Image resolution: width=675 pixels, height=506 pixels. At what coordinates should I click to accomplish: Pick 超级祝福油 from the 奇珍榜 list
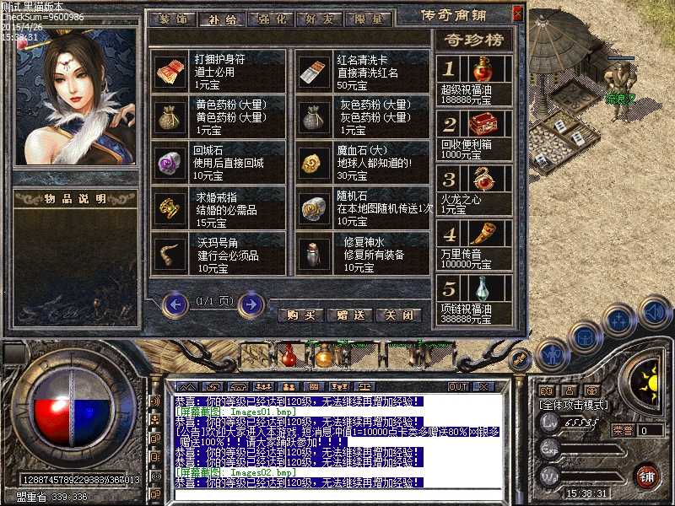[x=474, y=80]
